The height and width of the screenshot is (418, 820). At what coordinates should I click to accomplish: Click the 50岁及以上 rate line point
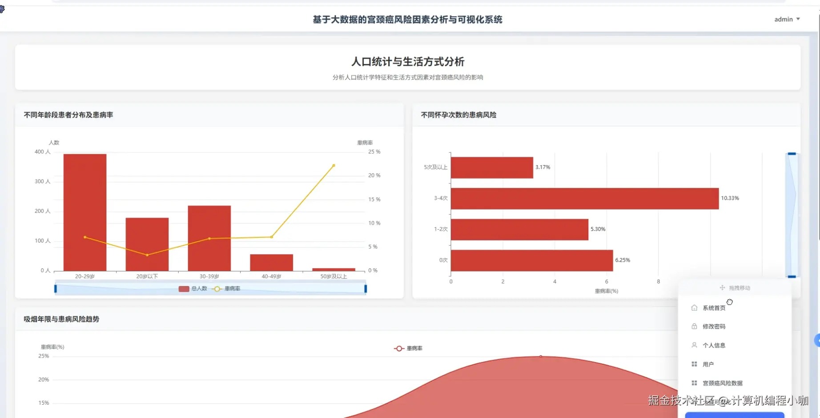pyautogui.click(x=334, y=165)
